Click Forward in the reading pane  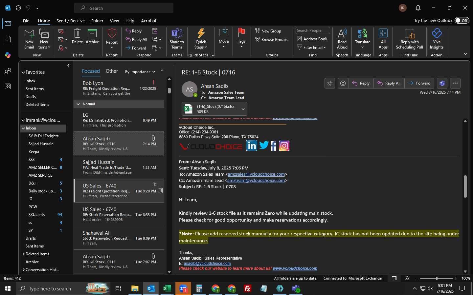tap(419, 83)
